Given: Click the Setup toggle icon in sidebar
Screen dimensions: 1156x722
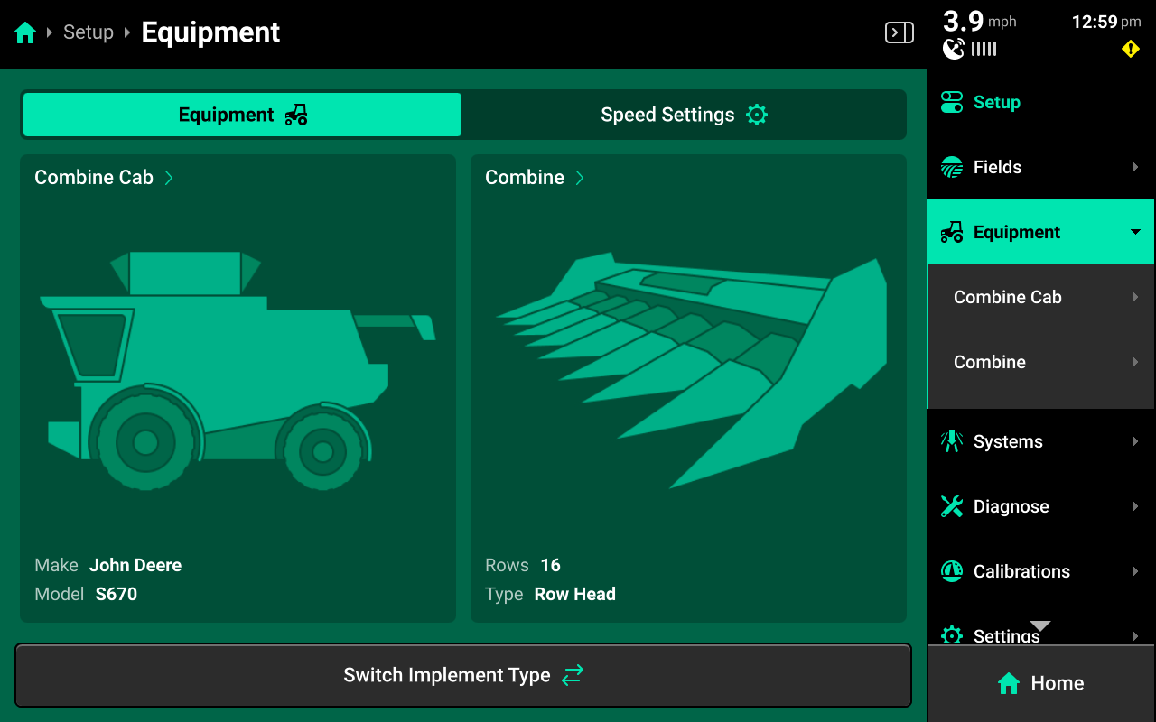Looking at the screenshot, I should click(952, 102).
